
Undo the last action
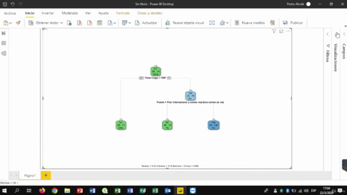pyautogui.click(x=12, y=4)
